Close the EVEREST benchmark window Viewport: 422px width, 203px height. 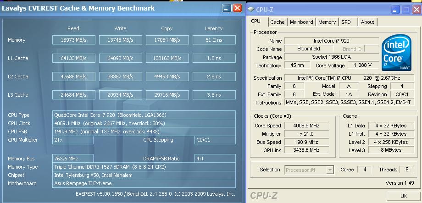pyautogui.click(x=237, y=8)
